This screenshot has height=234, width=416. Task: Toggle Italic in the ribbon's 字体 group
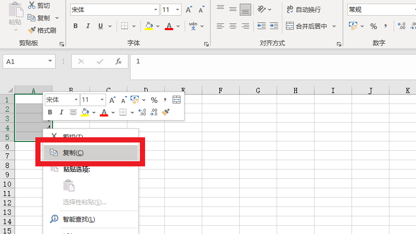point(88,26)
